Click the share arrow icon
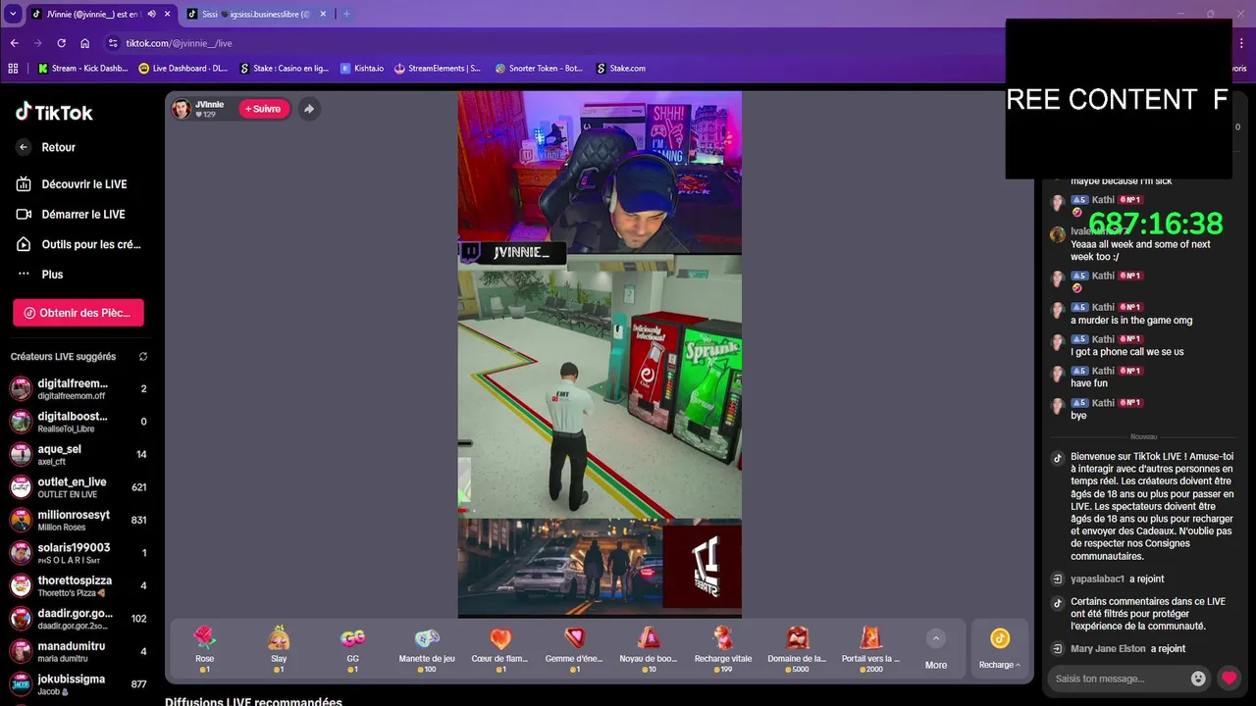The width and height of the screenshot is (1256, 706). click(x=309, y=109)
